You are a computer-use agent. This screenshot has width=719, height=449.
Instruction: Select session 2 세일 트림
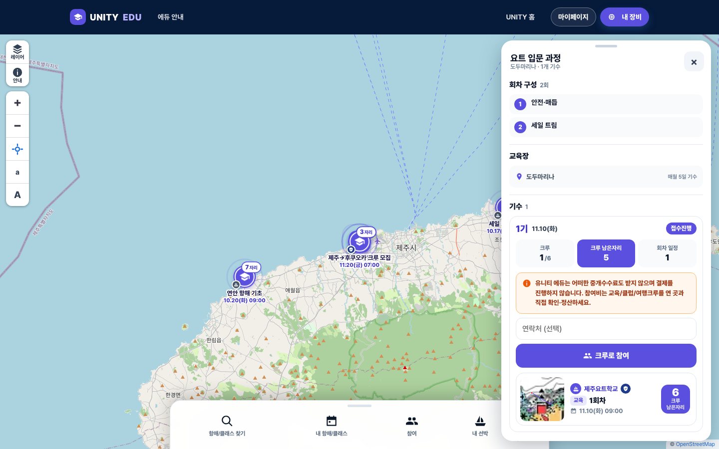(606, 127)
